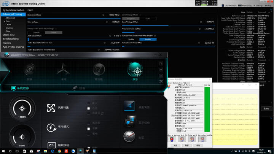Select the high-performance gauge mode icon
Screen dimensions: 274x154
[99, 69]
